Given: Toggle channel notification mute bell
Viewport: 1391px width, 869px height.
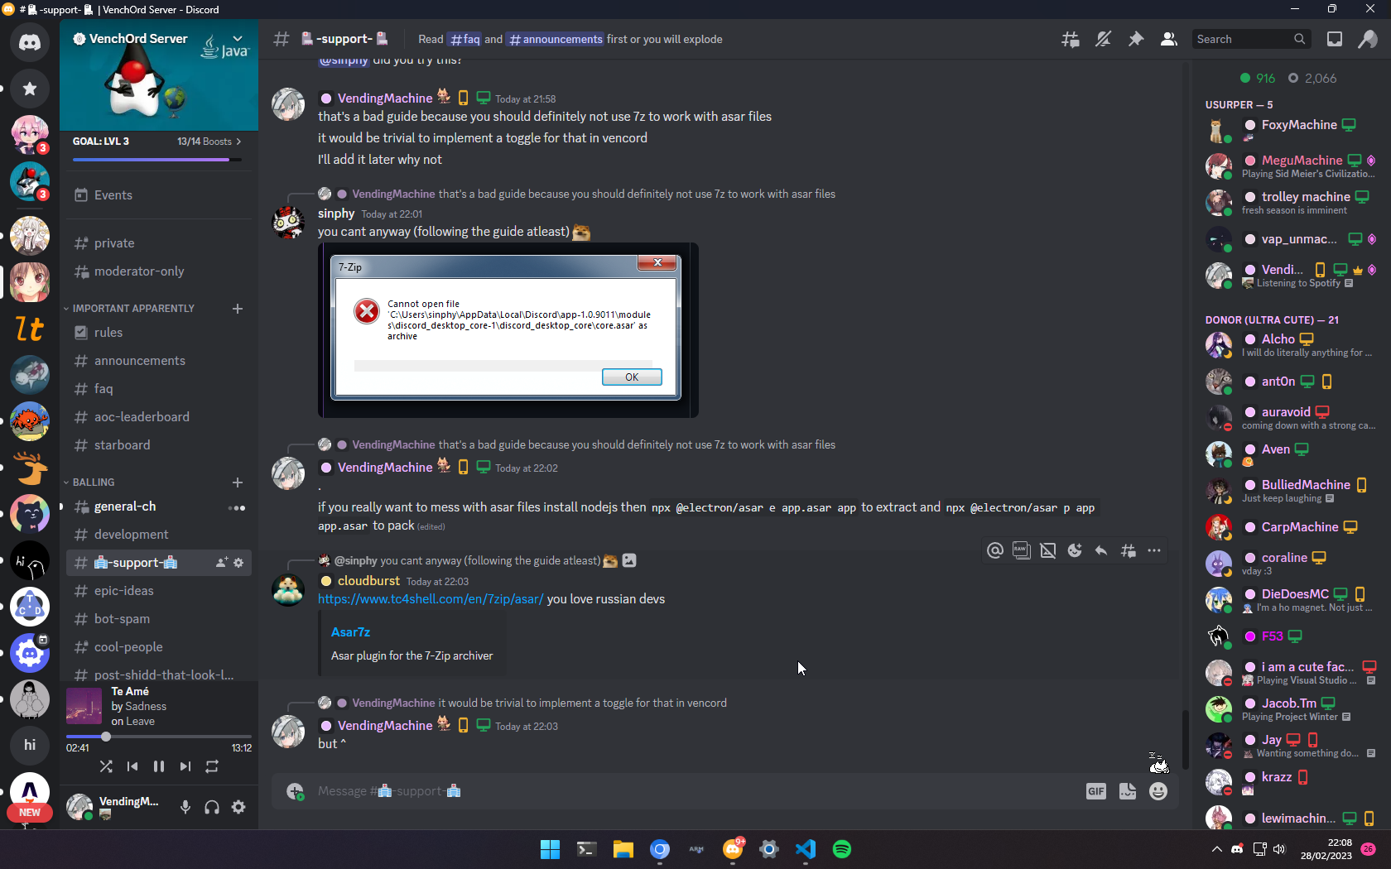Looking at the screenshot, I should 1103,39.
